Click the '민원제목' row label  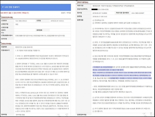(x=4, y=47)
